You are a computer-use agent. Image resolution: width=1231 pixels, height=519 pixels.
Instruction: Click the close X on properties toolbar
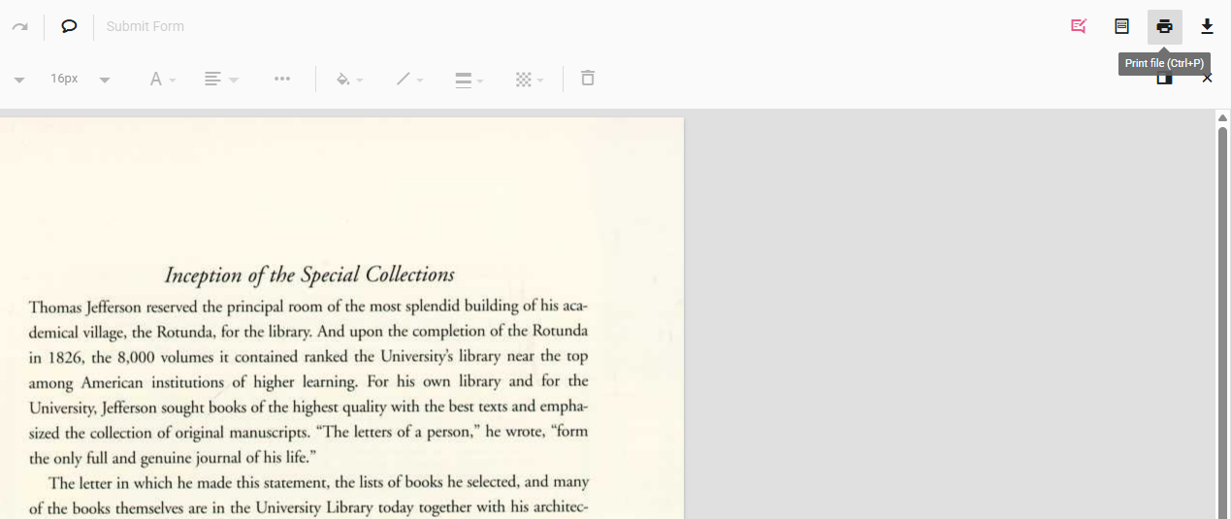pos(1207,79)
